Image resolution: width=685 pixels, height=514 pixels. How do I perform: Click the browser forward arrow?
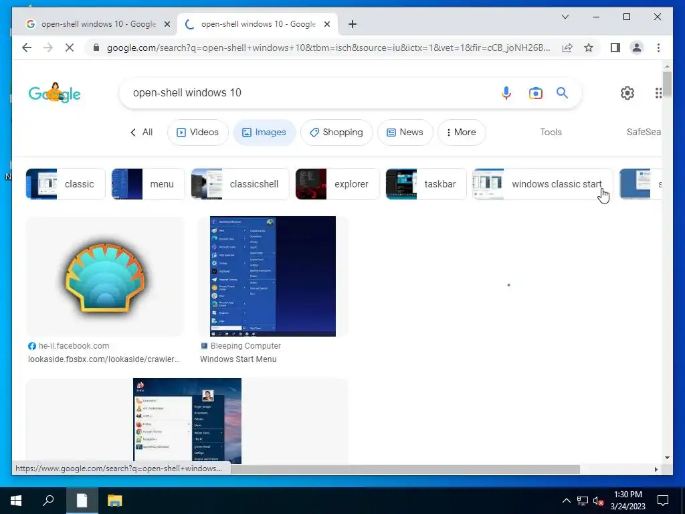point(48,48)
